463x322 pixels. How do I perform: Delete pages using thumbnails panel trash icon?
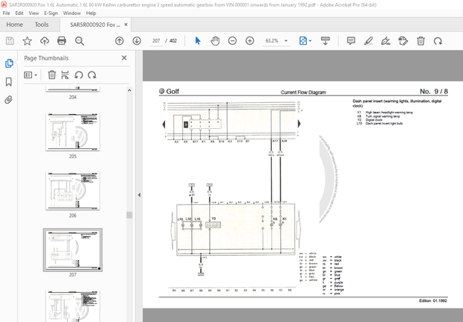click(52, 75)
